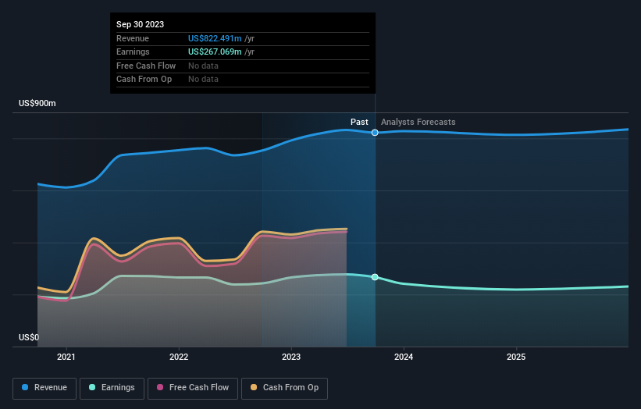Screen dimensions: 641x409
Task: Click the 2022 x-axis label
Action: tap(179, 357)
